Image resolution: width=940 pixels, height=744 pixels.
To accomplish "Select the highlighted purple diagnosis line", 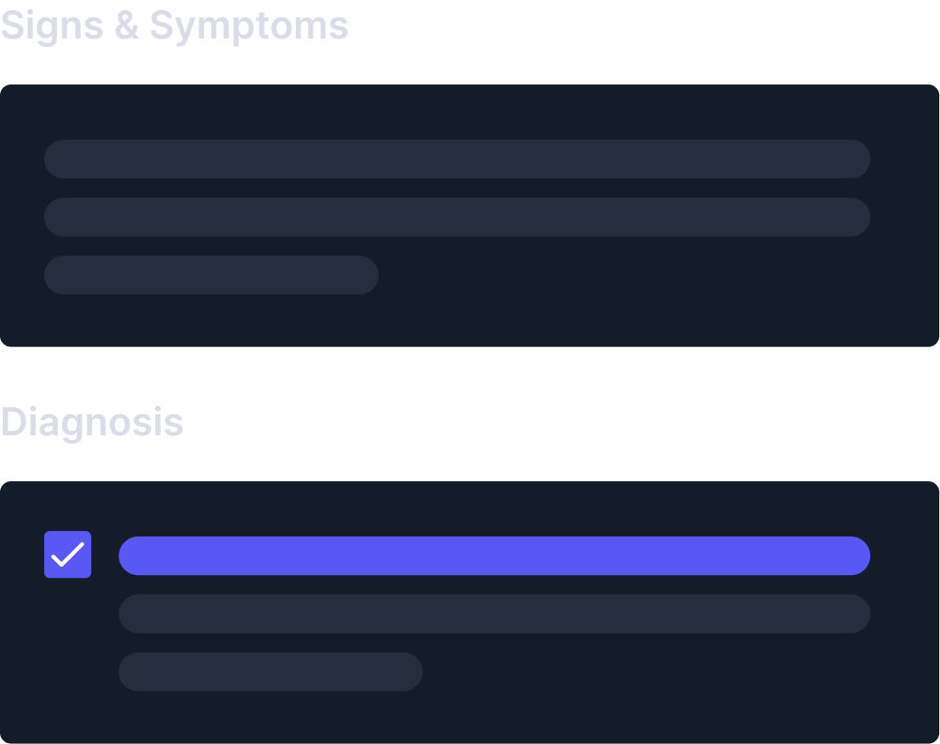I will [494, 556].
